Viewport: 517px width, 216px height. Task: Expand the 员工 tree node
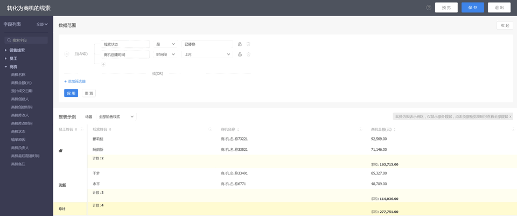click(13, 58)
